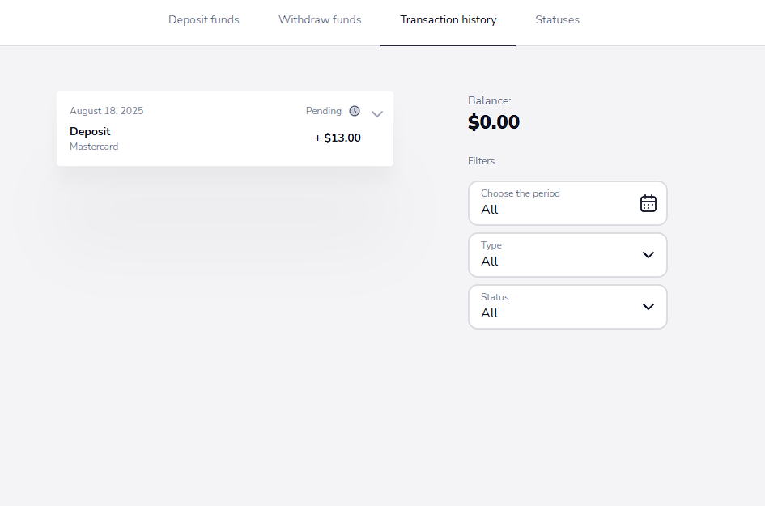Click the $0.00 balance amount
765x506 pixels.
point(494,122)
